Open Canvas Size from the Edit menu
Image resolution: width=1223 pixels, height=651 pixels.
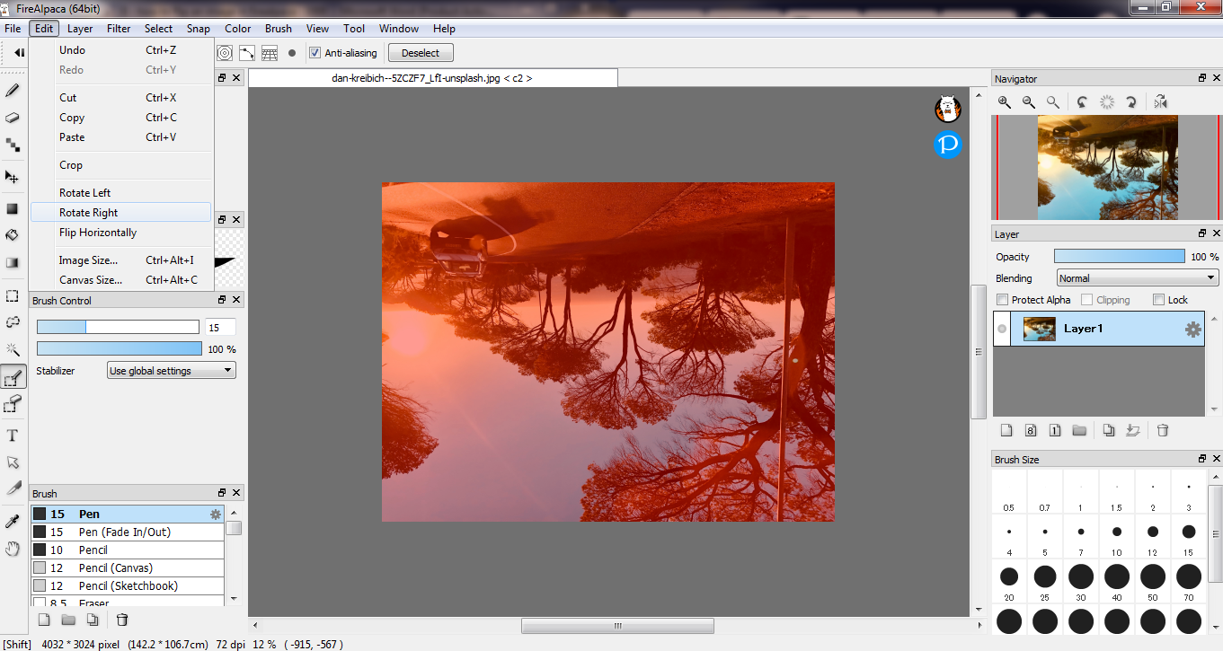tap(121, 280)
